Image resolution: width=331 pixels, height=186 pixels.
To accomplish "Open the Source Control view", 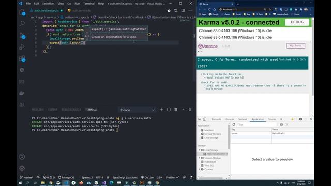I will (x=22, y=36).
